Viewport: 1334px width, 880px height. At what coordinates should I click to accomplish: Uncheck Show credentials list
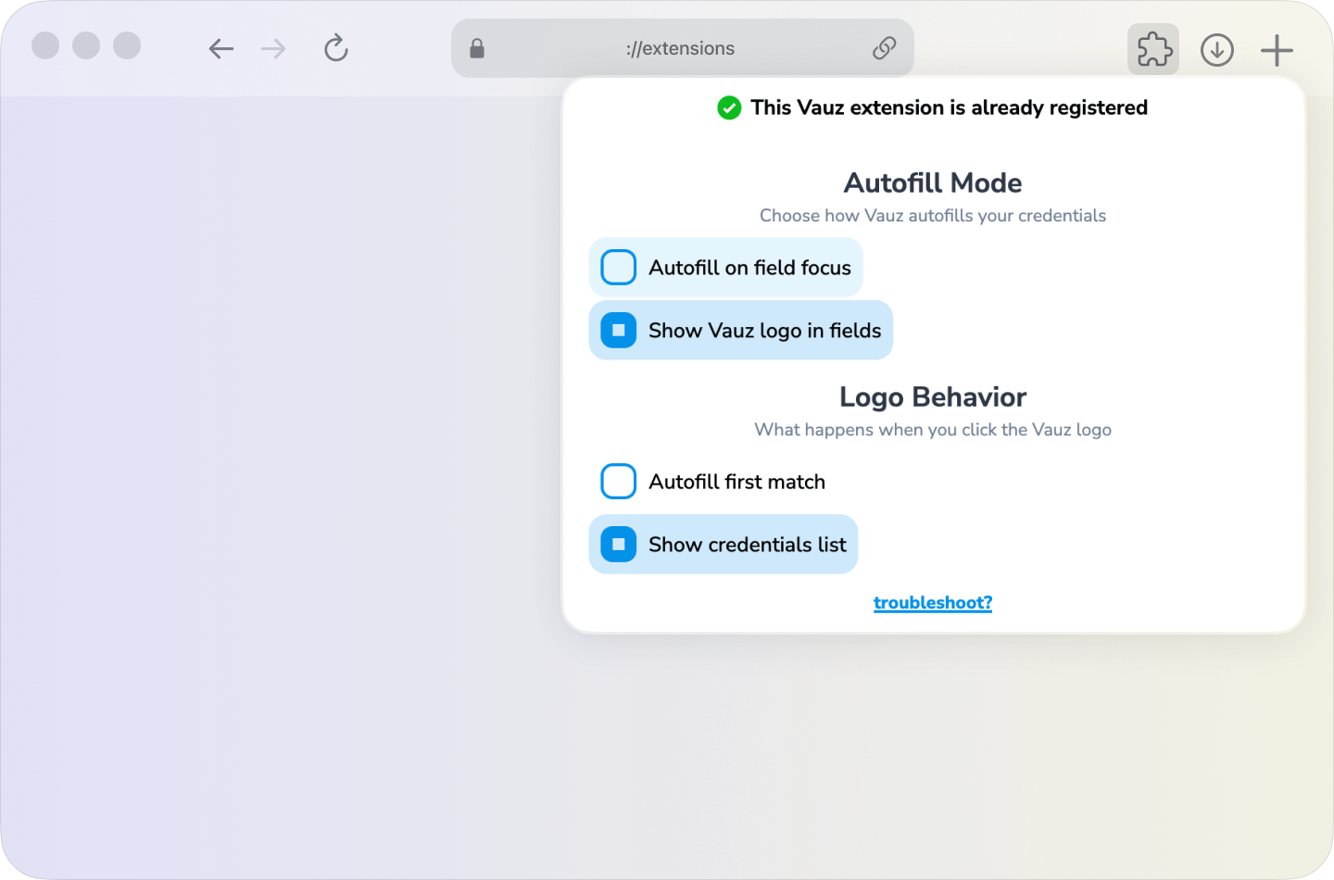(x=618, y=545)
